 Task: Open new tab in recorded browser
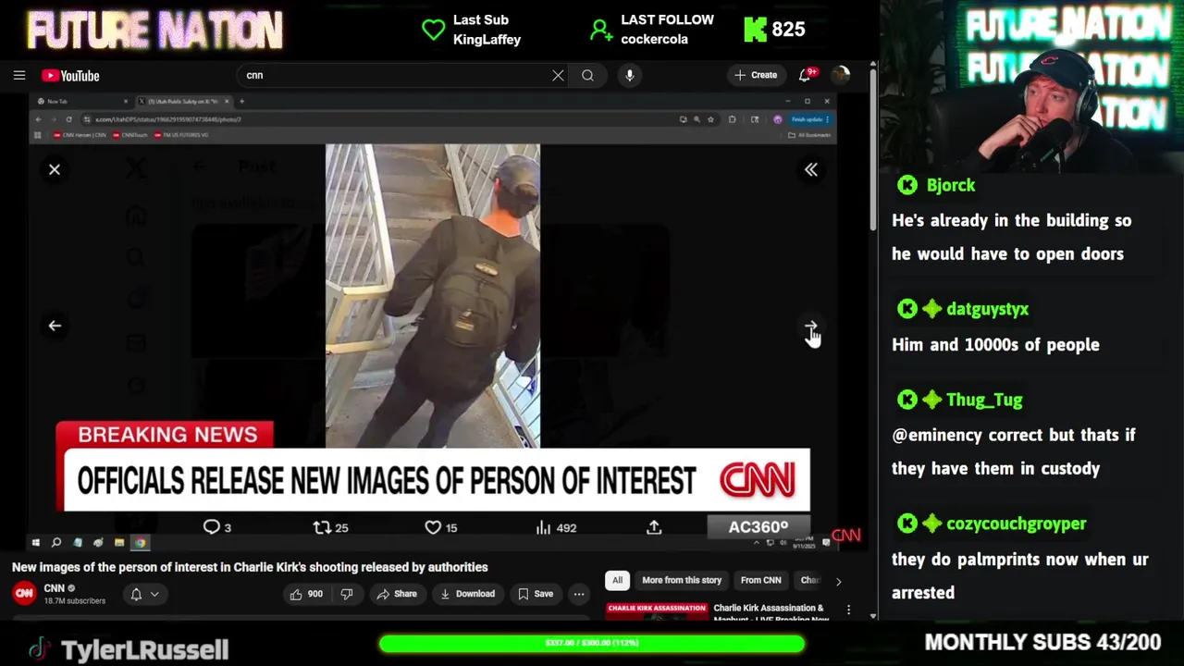pyautogui.click(x=241, y=101)
